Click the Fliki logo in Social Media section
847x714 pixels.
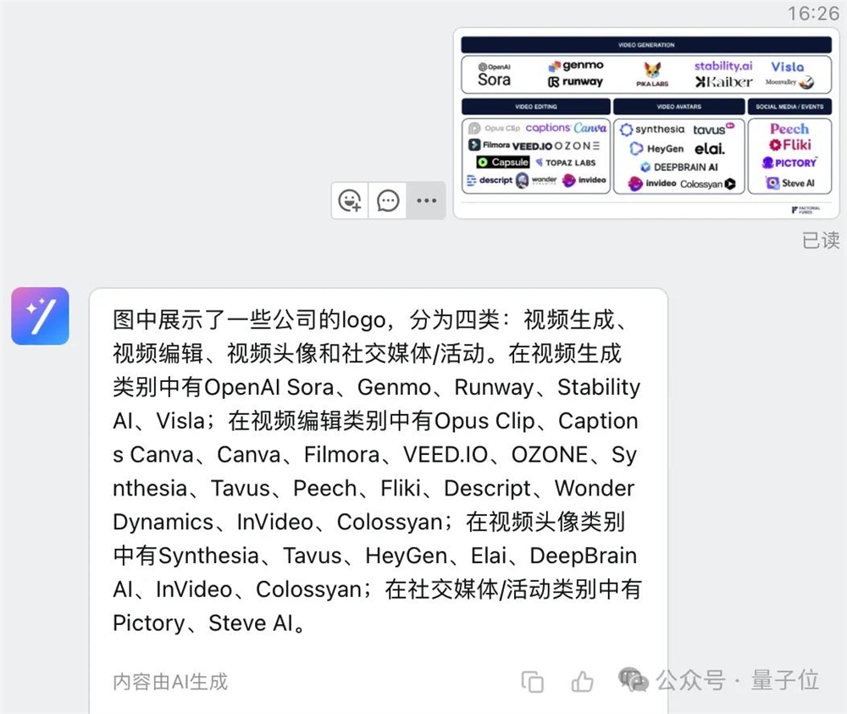point(790,144)
